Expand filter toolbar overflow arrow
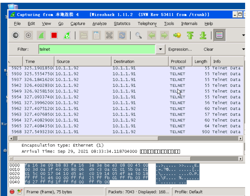Screen dimensions: 250x196 pos(243,49)
